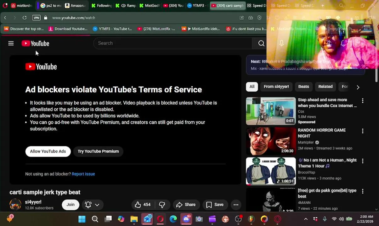Open Download Youtube bookmark

[x=68, y=29]
